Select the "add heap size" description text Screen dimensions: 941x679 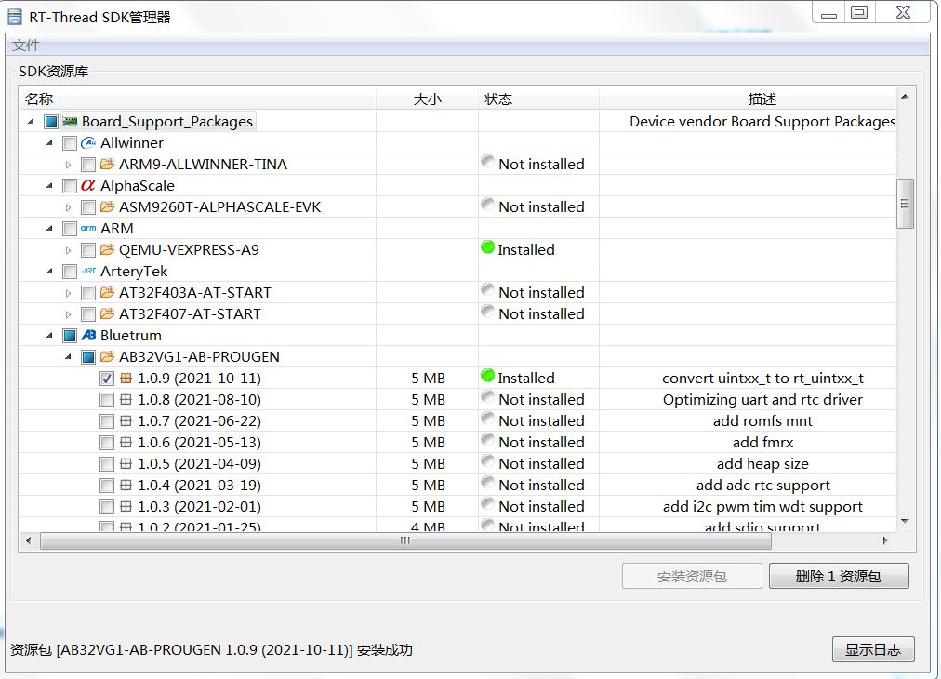(762, 464)
